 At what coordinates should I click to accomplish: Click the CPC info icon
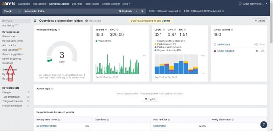click(117, 30)
